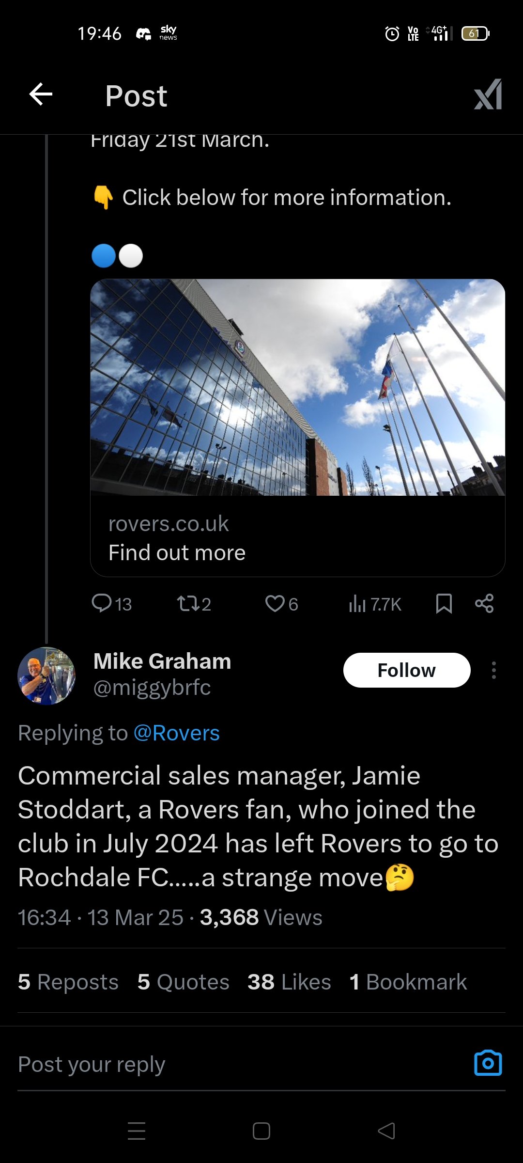Attach photo using camera icon
Screen dimensions: 523x1163
(x=488, y=1064)
